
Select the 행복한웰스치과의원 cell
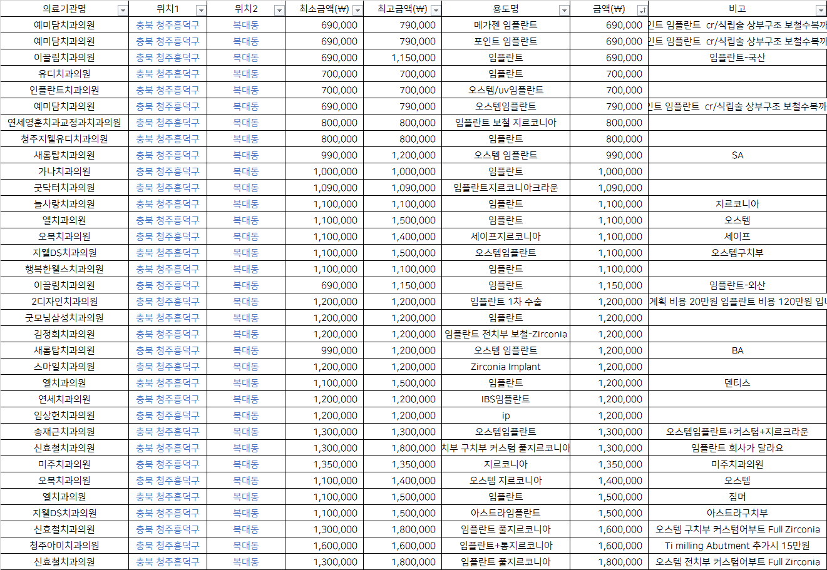64,269
